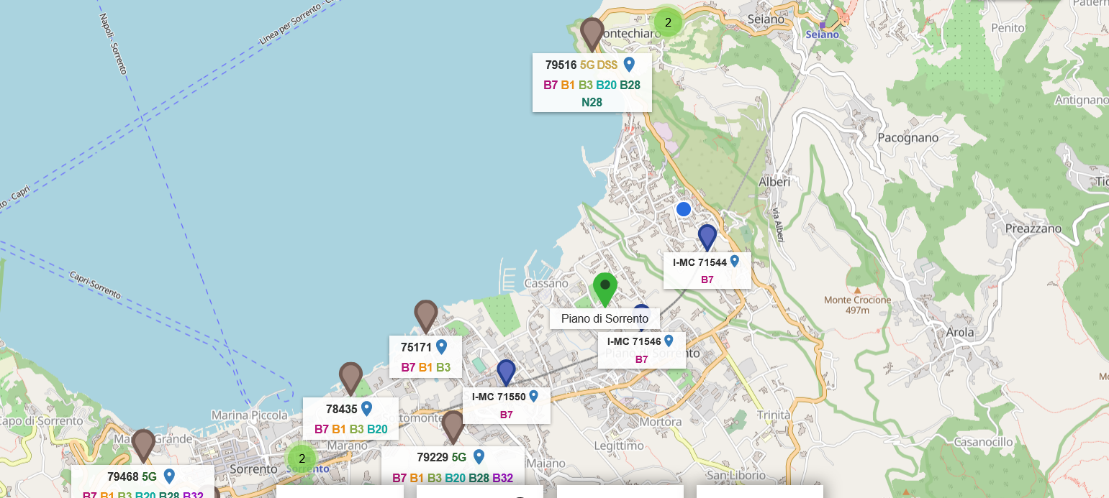Screen dimensions: 1109x498
Task: Open the green cluster marker "2" near Montechiaro
Action: [668, 22]
